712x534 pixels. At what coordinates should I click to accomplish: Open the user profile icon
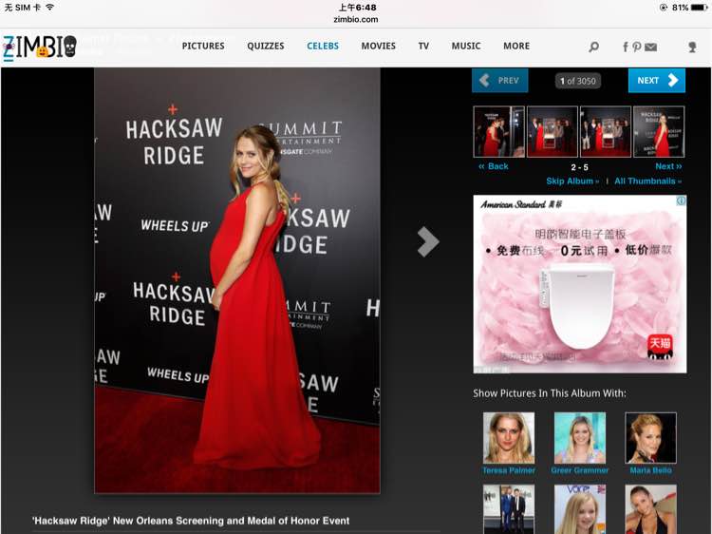tap(692, 47)
